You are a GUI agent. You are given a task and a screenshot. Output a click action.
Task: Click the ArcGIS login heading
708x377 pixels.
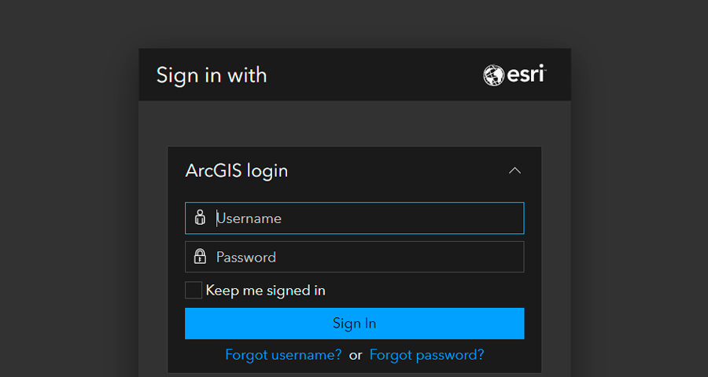(237, 171)
